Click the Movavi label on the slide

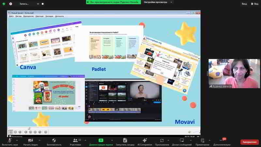point(185,122)
